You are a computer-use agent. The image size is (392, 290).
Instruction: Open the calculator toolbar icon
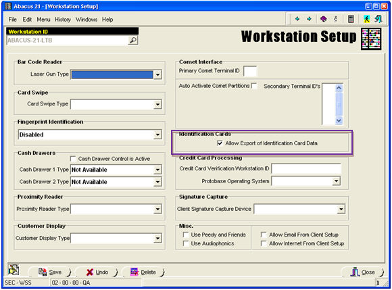351,19
